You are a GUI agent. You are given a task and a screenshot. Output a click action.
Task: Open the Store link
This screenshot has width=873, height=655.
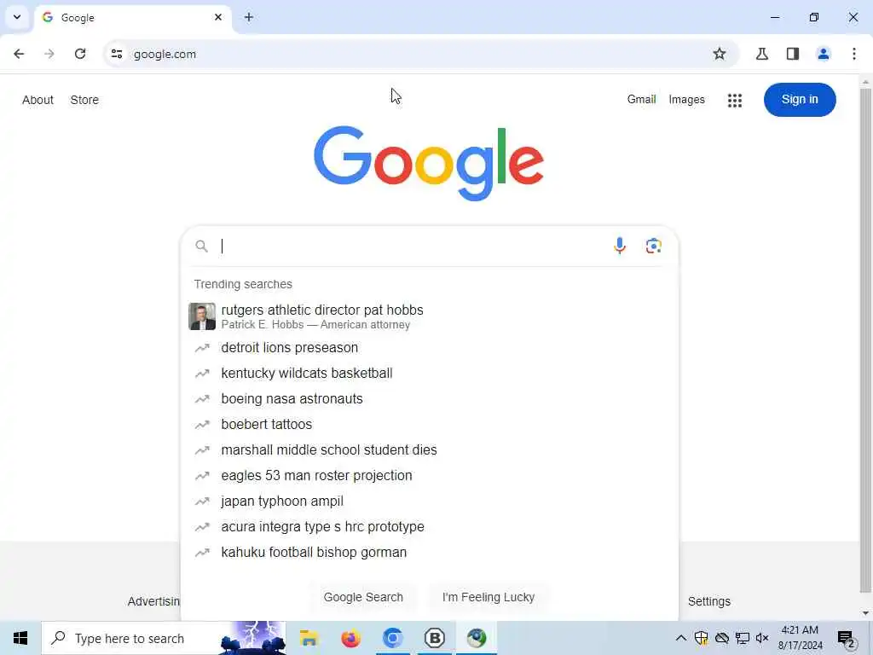click(84, 101)
